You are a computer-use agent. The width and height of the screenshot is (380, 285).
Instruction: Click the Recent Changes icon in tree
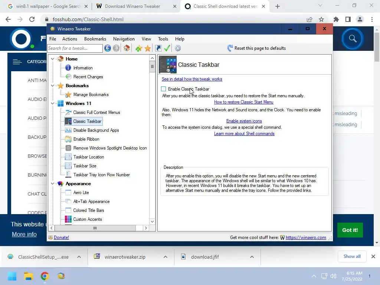68,77
